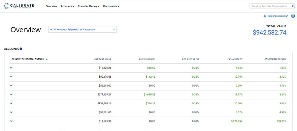Image resolution: width=297 pixels, height=131 pixels.
Task: Click the Calibrate Wealth Advisors logo
Action: 19,6
